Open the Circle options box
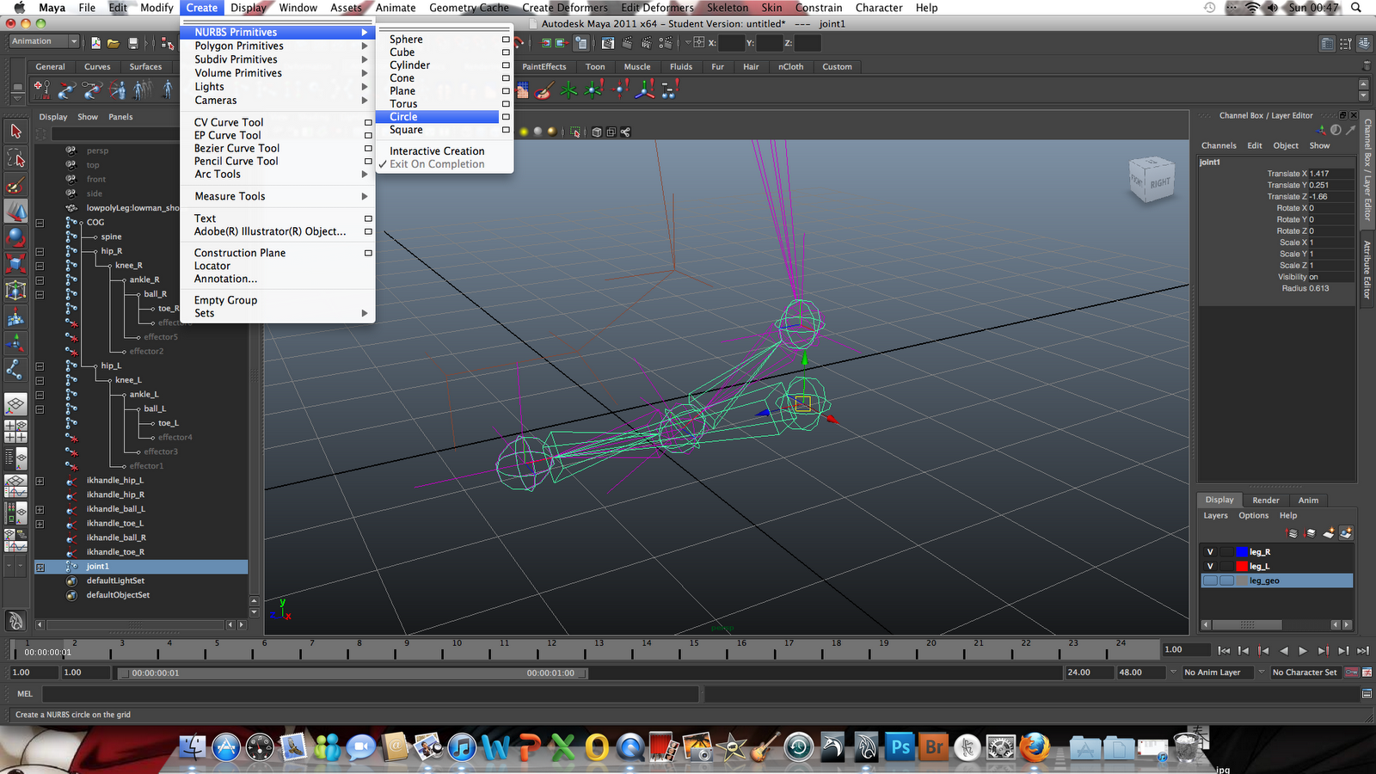This screenshot has height=774, width=1376. pos(505,116)
